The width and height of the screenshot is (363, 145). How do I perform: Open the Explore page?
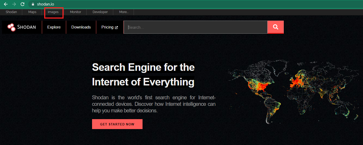click(54, 27)
